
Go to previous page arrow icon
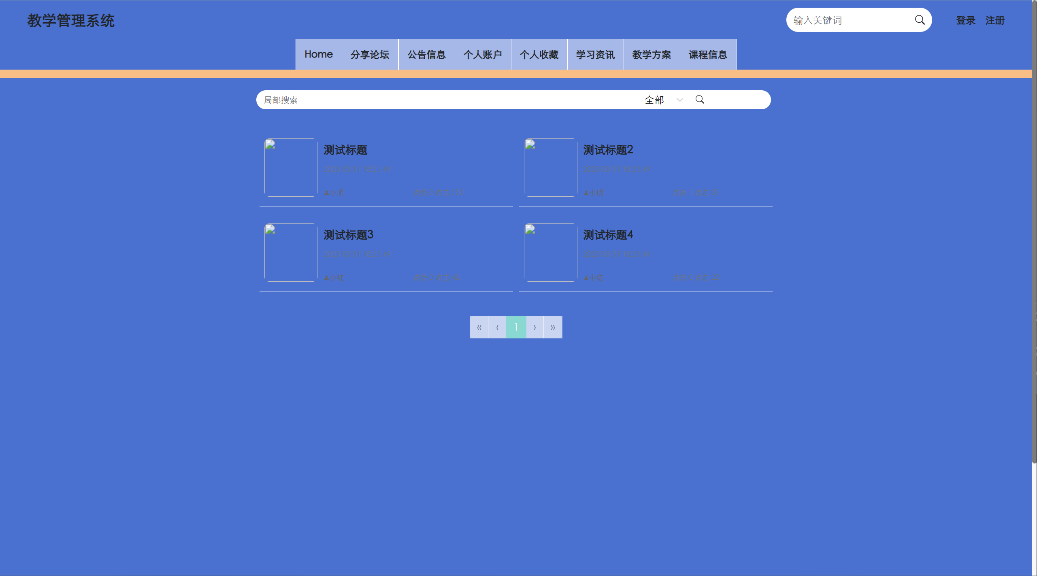click(497, 327)
